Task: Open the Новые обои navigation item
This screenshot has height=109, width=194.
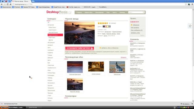Action: point(89,12)
